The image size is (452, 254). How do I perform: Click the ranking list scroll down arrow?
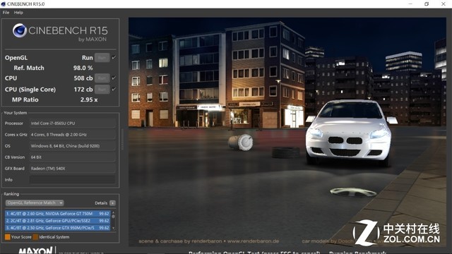pos(113,229)
